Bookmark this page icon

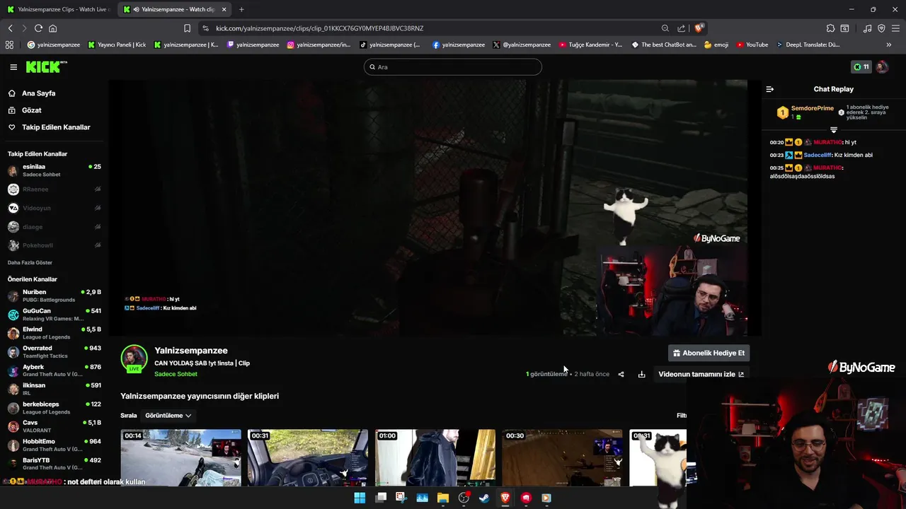click(187, 28)
